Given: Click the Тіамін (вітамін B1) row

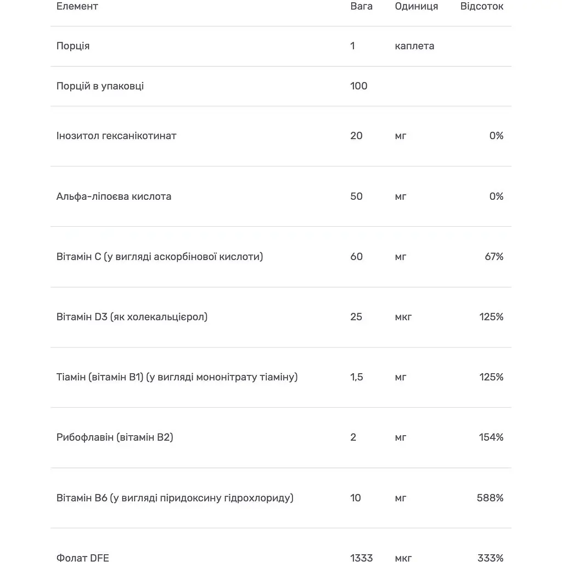Looking at the screenshot, I should click(x=177, y=377).
